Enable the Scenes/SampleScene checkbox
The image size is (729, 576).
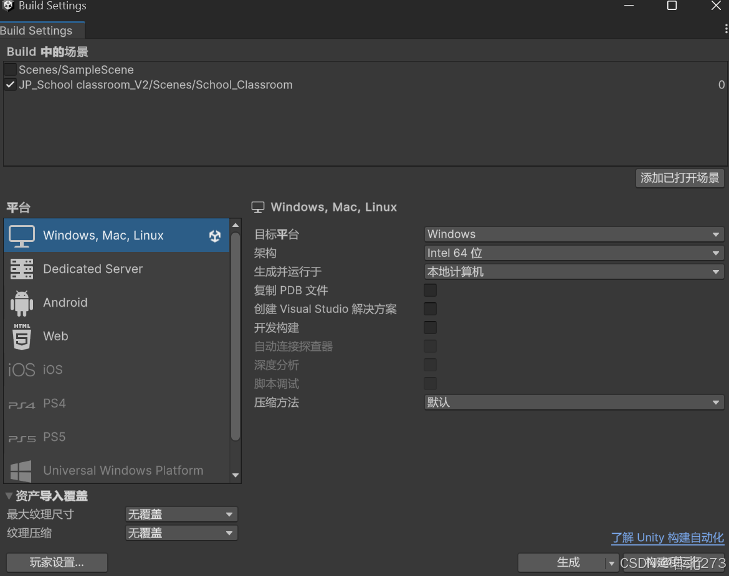point(9,69)
